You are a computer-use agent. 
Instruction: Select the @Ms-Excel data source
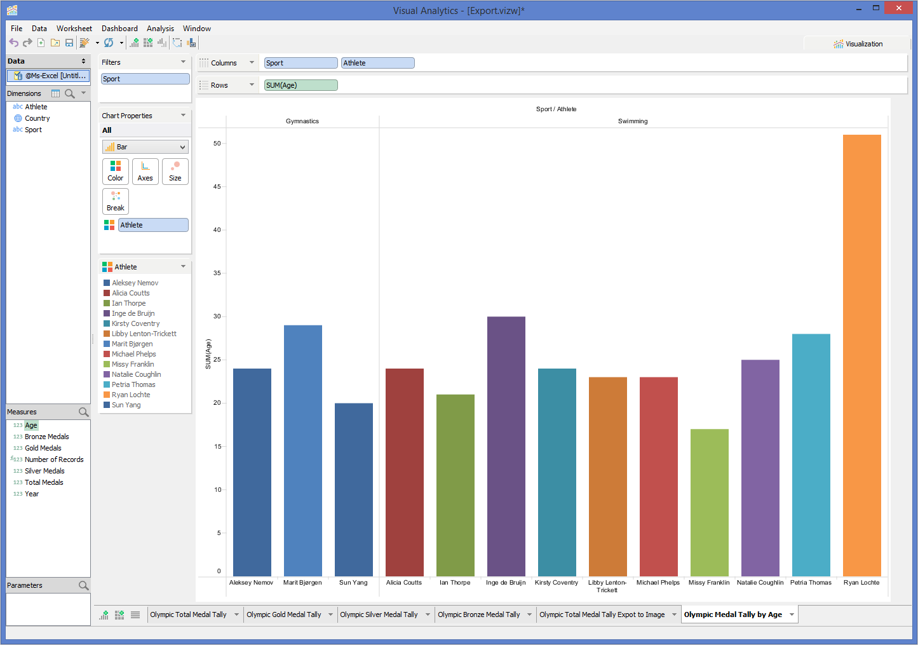(49, 76)
